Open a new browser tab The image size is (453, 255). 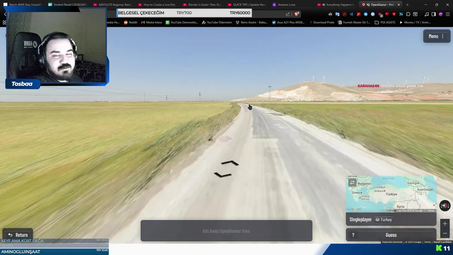(407, 5)
